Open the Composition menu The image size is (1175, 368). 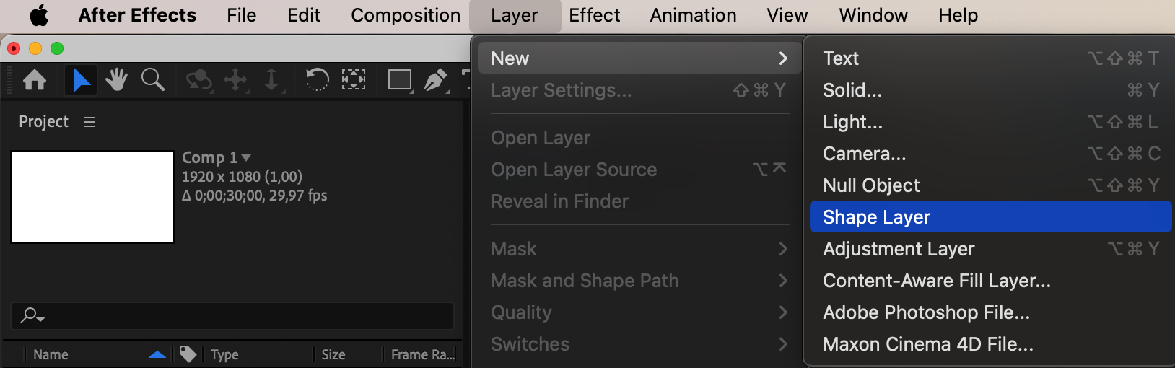pyautogui.click(x=406, y=15)
